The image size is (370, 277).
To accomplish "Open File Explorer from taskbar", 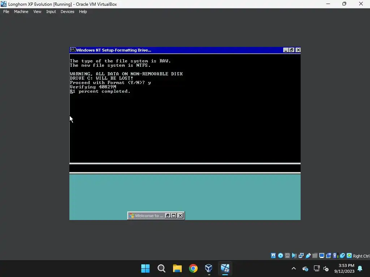I will pyautogui.click(x=177, y=268).
